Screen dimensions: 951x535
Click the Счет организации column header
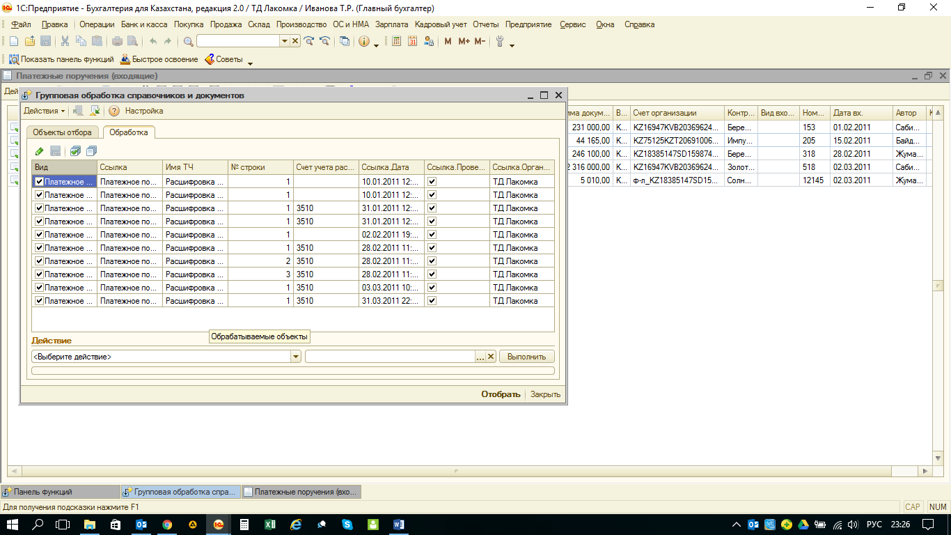[677, 113]
